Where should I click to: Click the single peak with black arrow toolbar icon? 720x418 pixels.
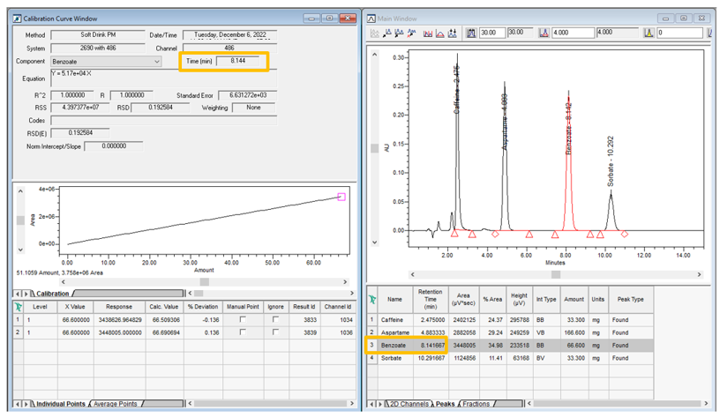387,33
